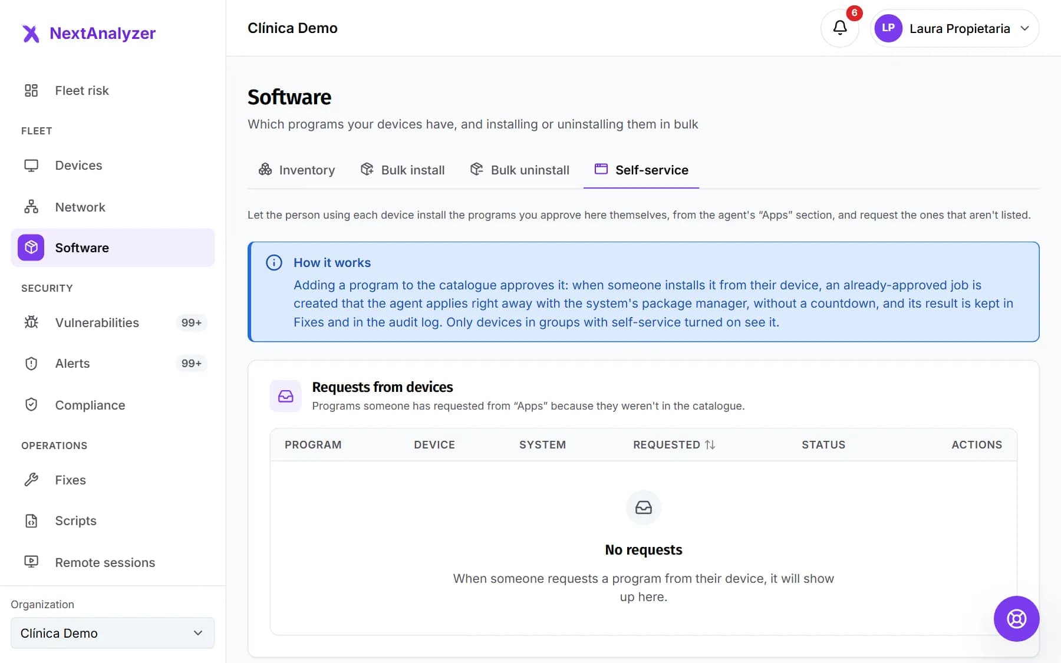The width and height of the screenshot is (1061, 663).
Task: Click the Alerts 99+ badge
Action: (x=192, y=364)
